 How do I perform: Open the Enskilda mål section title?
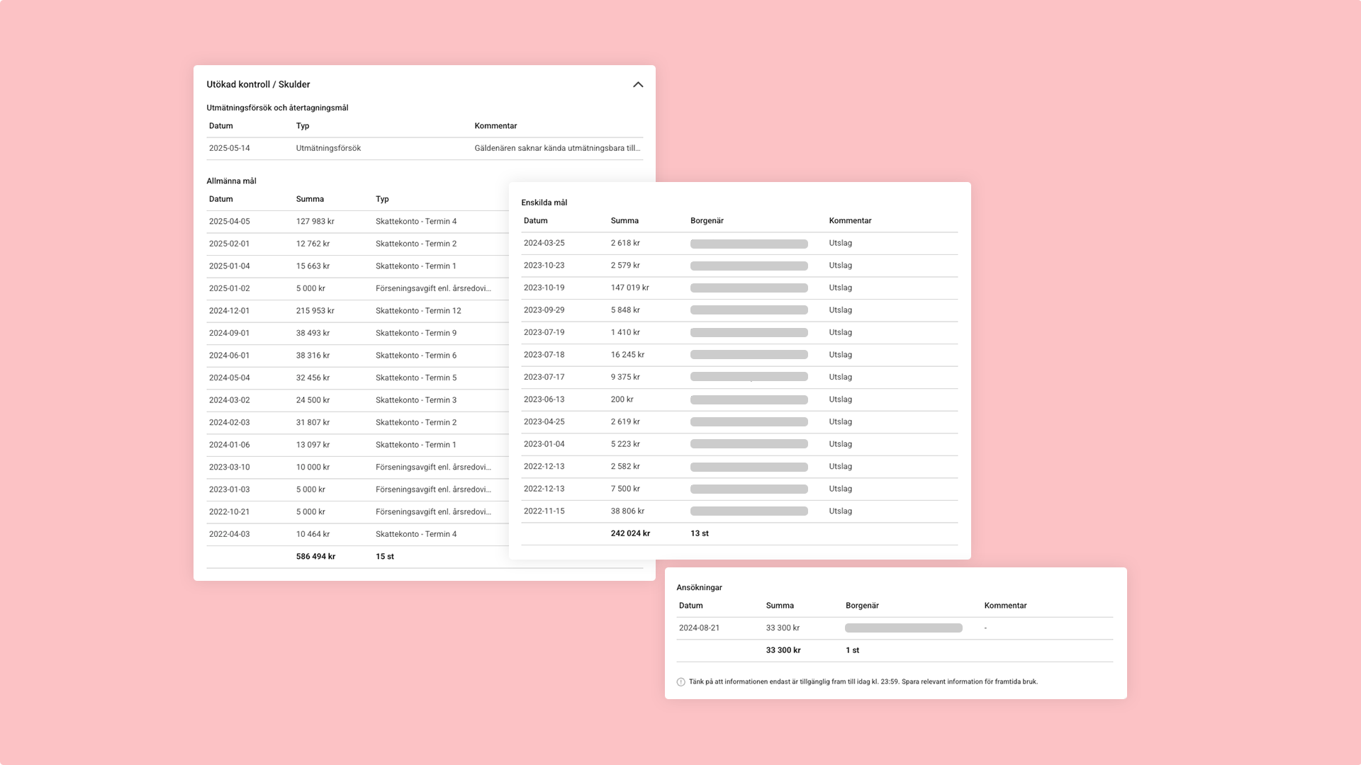543,203
